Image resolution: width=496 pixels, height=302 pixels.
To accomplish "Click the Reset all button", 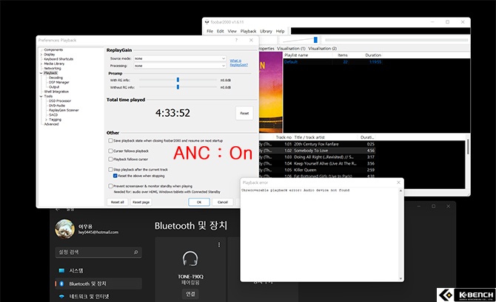I will click(118, 202).
